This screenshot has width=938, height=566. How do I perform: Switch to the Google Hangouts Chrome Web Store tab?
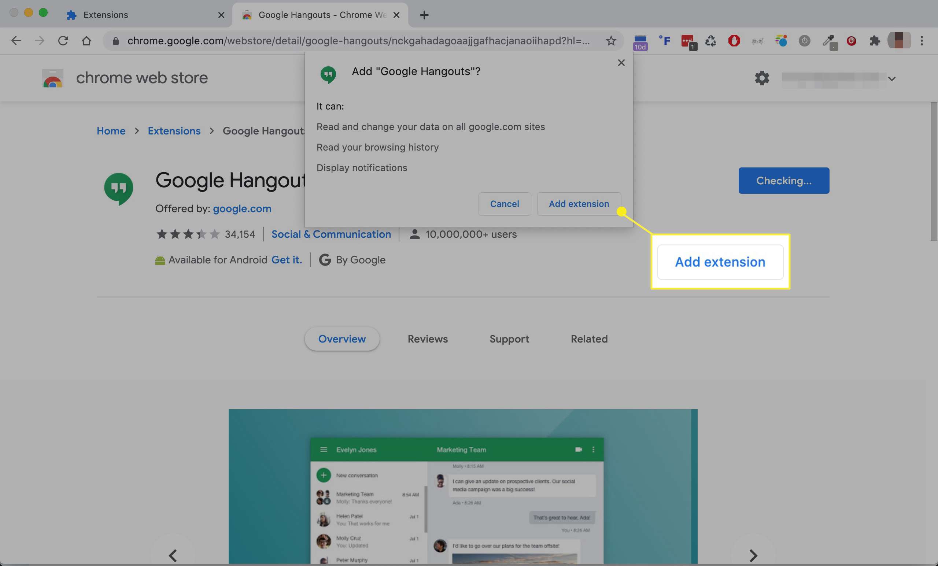click(320, 15)
